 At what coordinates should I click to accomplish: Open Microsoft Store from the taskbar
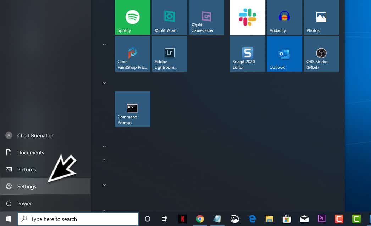coord(287,219)
